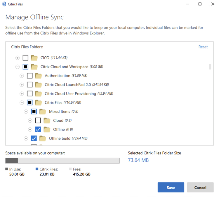Toggle the Citrix Cloud and Workspace checkbox
Viewport: 219px width, 198px height.
click(x=25, y=67)
